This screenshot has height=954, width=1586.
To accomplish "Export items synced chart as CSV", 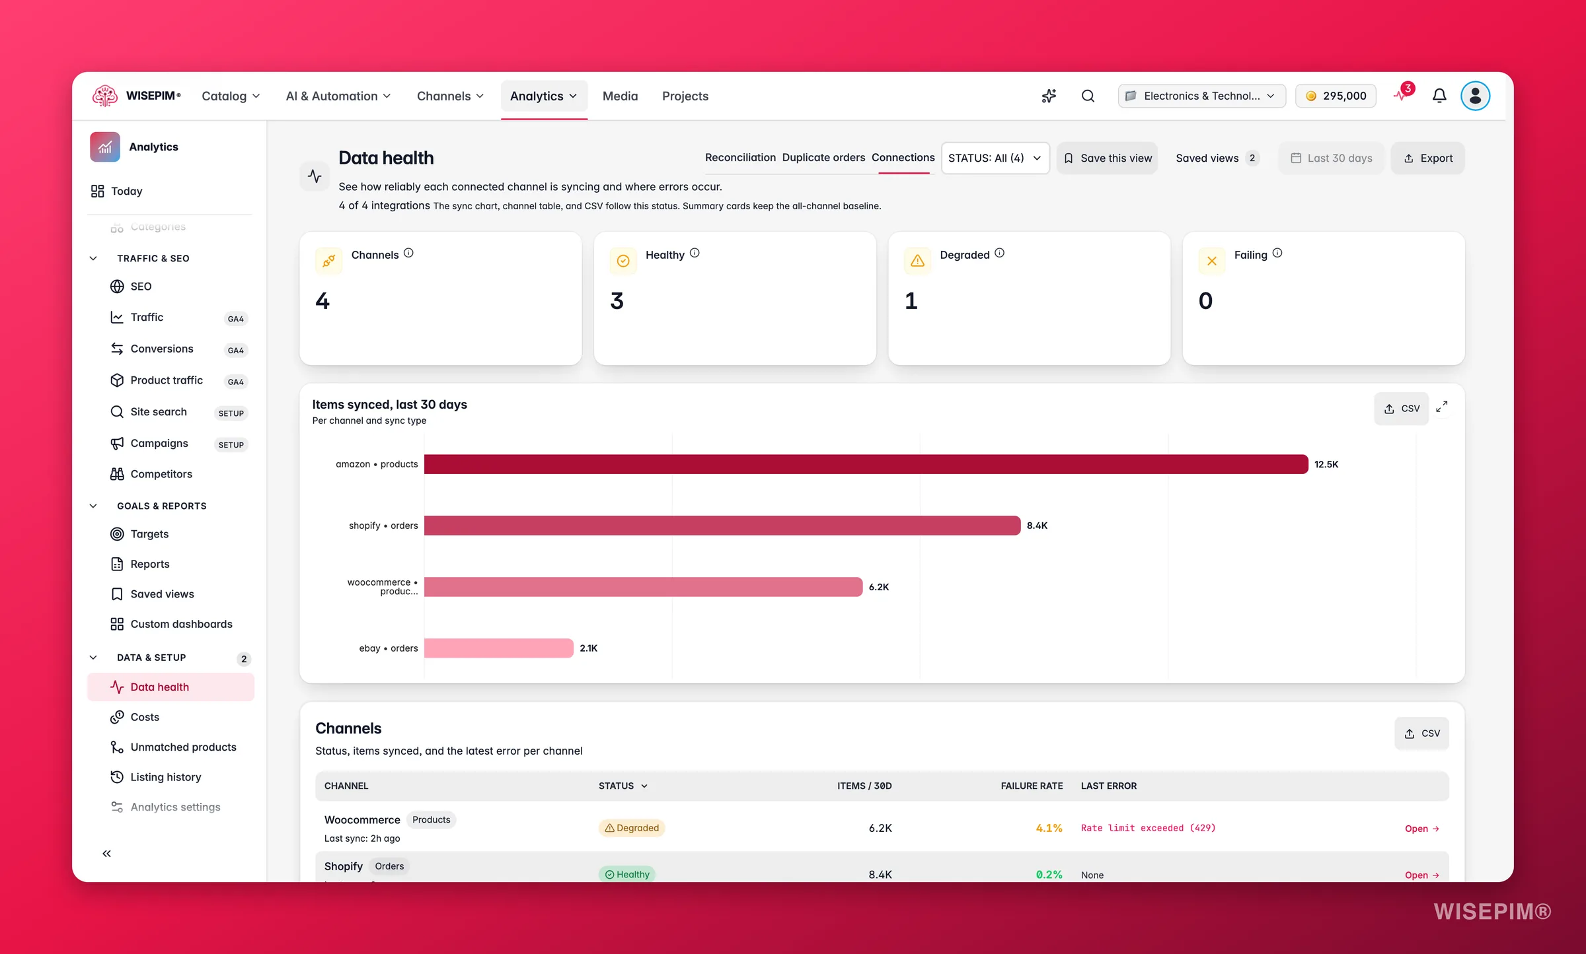I will [1401, 409].
